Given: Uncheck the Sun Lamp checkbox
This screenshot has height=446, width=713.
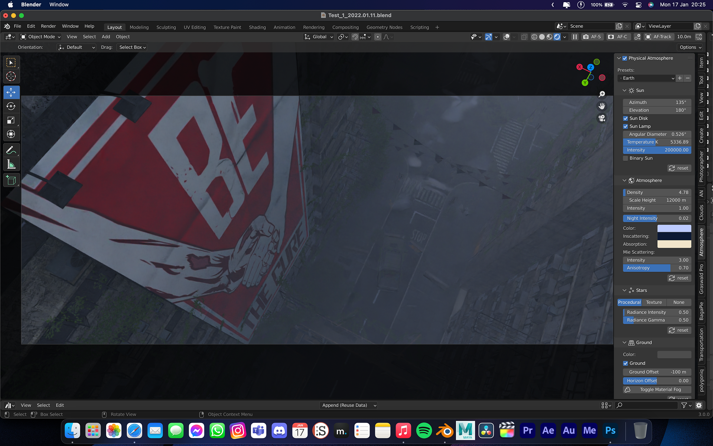Looking at the screenshot, I should tap(625, 126).
